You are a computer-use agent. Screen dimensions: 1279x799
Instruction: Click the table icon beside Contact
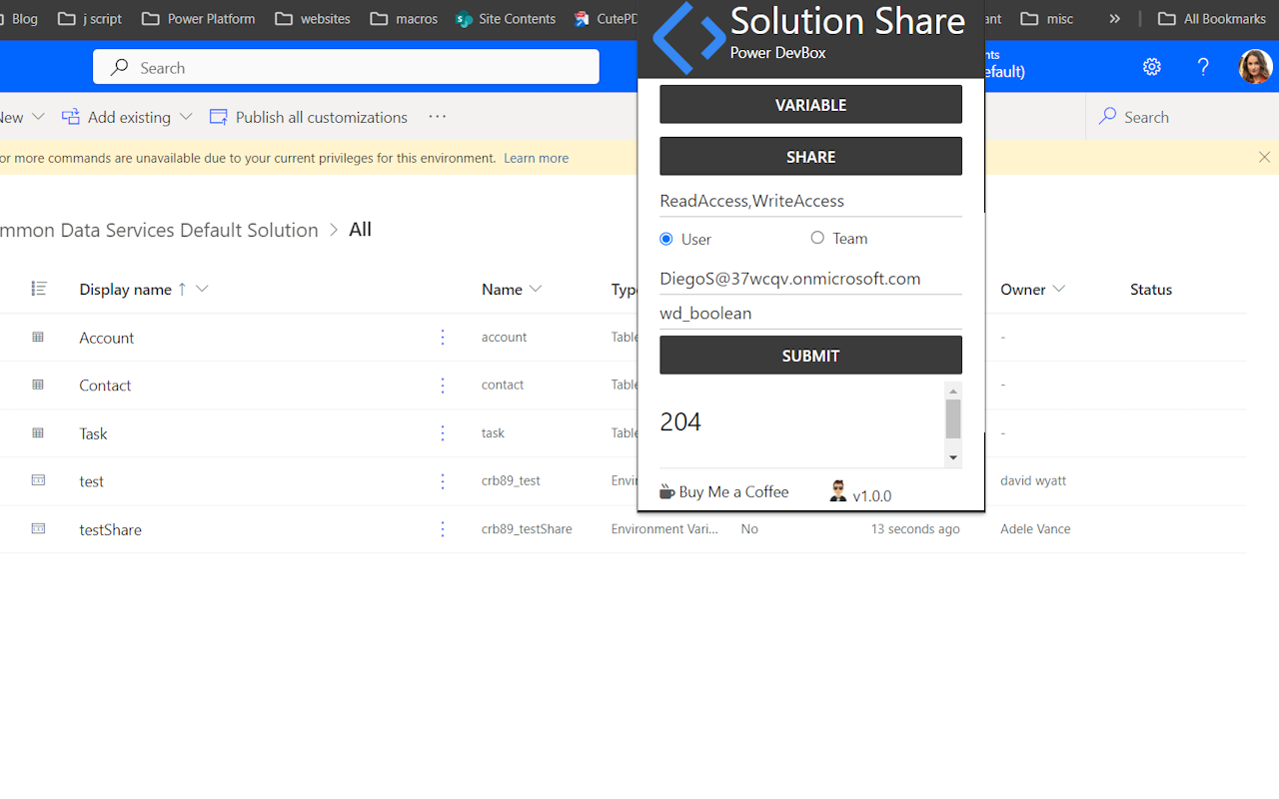click(39, 386)
